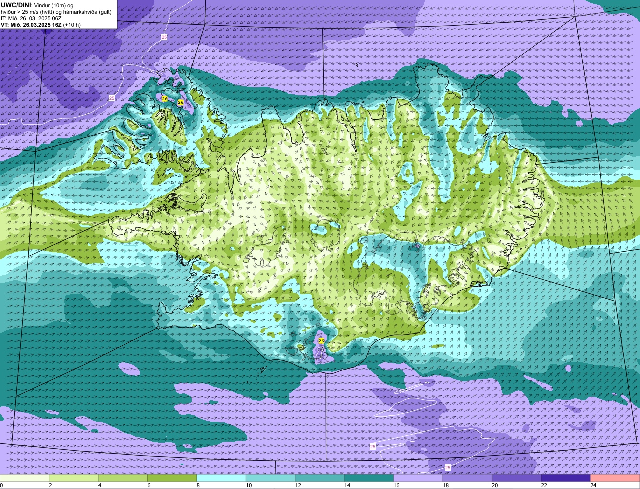The height and width of the screenshot is (489, 640).
Task: Click the legend tick label '20'
Action: pos(495,485)
